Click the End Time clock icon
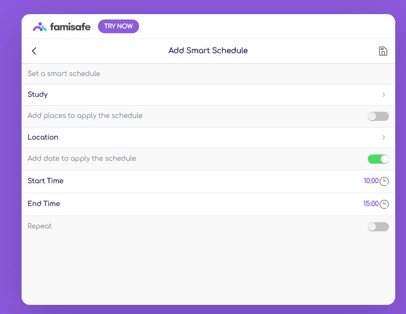Screen dimensions: 406x314 pyautogui.click(x=384, y=204)
